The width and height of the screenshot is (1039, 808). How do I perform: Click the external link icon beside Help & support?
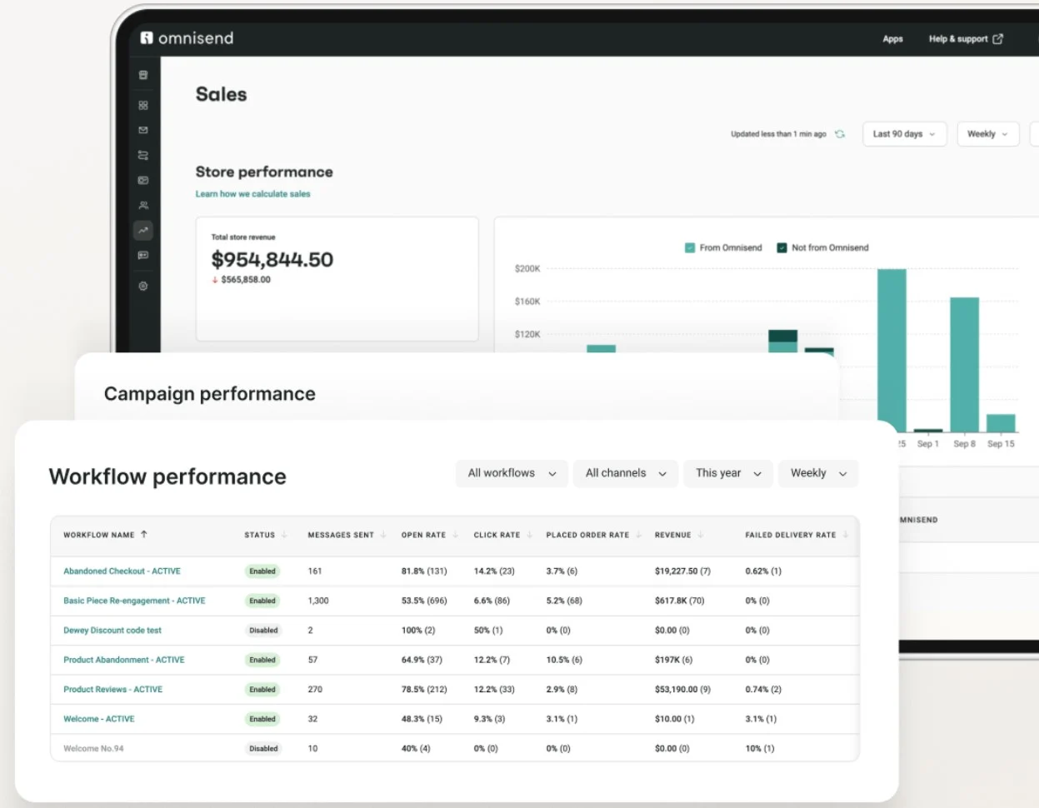(998, 39)
